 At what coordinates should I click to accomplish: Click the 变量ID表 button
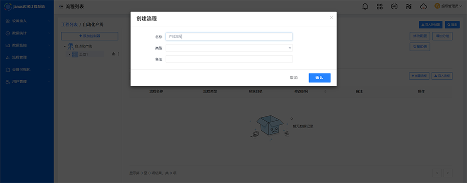click(420, 47)
